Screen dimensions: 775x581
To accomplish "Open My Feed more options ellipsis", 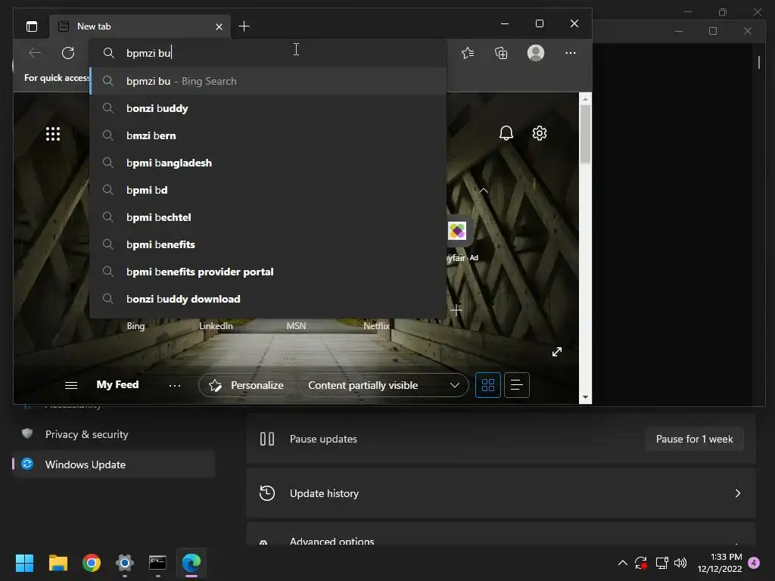I will click(175, 385).
